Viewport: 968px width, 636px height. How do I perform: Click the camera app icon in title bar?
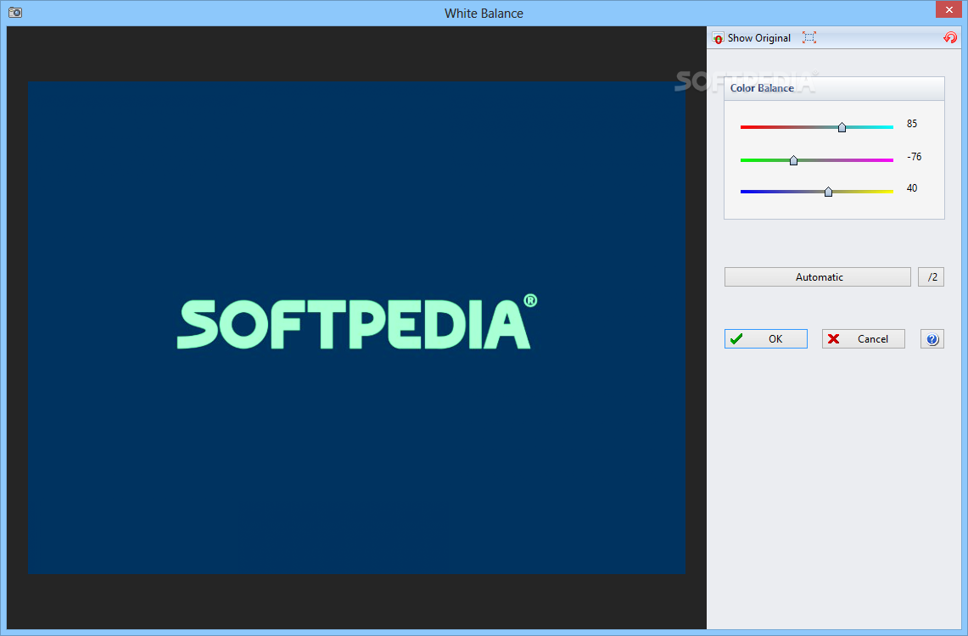click(x=15, y=13)
